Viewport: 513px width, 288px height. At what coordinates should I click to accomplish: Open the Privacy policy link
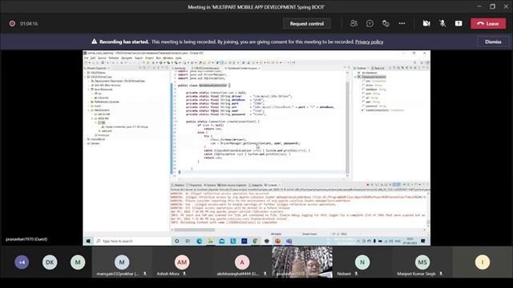pyautogui.click(x=369, y=42)
